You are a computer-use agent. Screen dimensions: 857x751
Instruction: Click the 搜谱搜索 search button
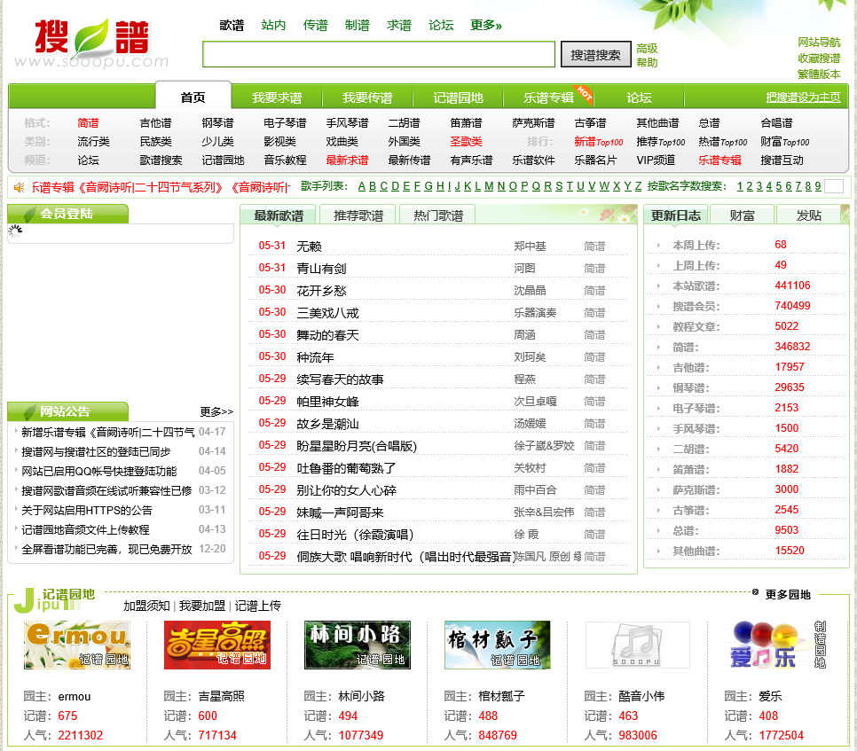[594, 54]
